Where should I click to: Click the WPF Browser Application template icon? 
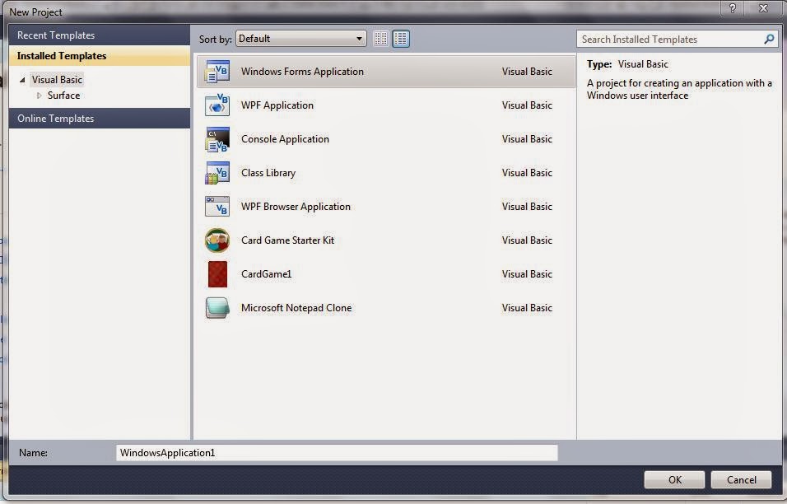[217, 207]
